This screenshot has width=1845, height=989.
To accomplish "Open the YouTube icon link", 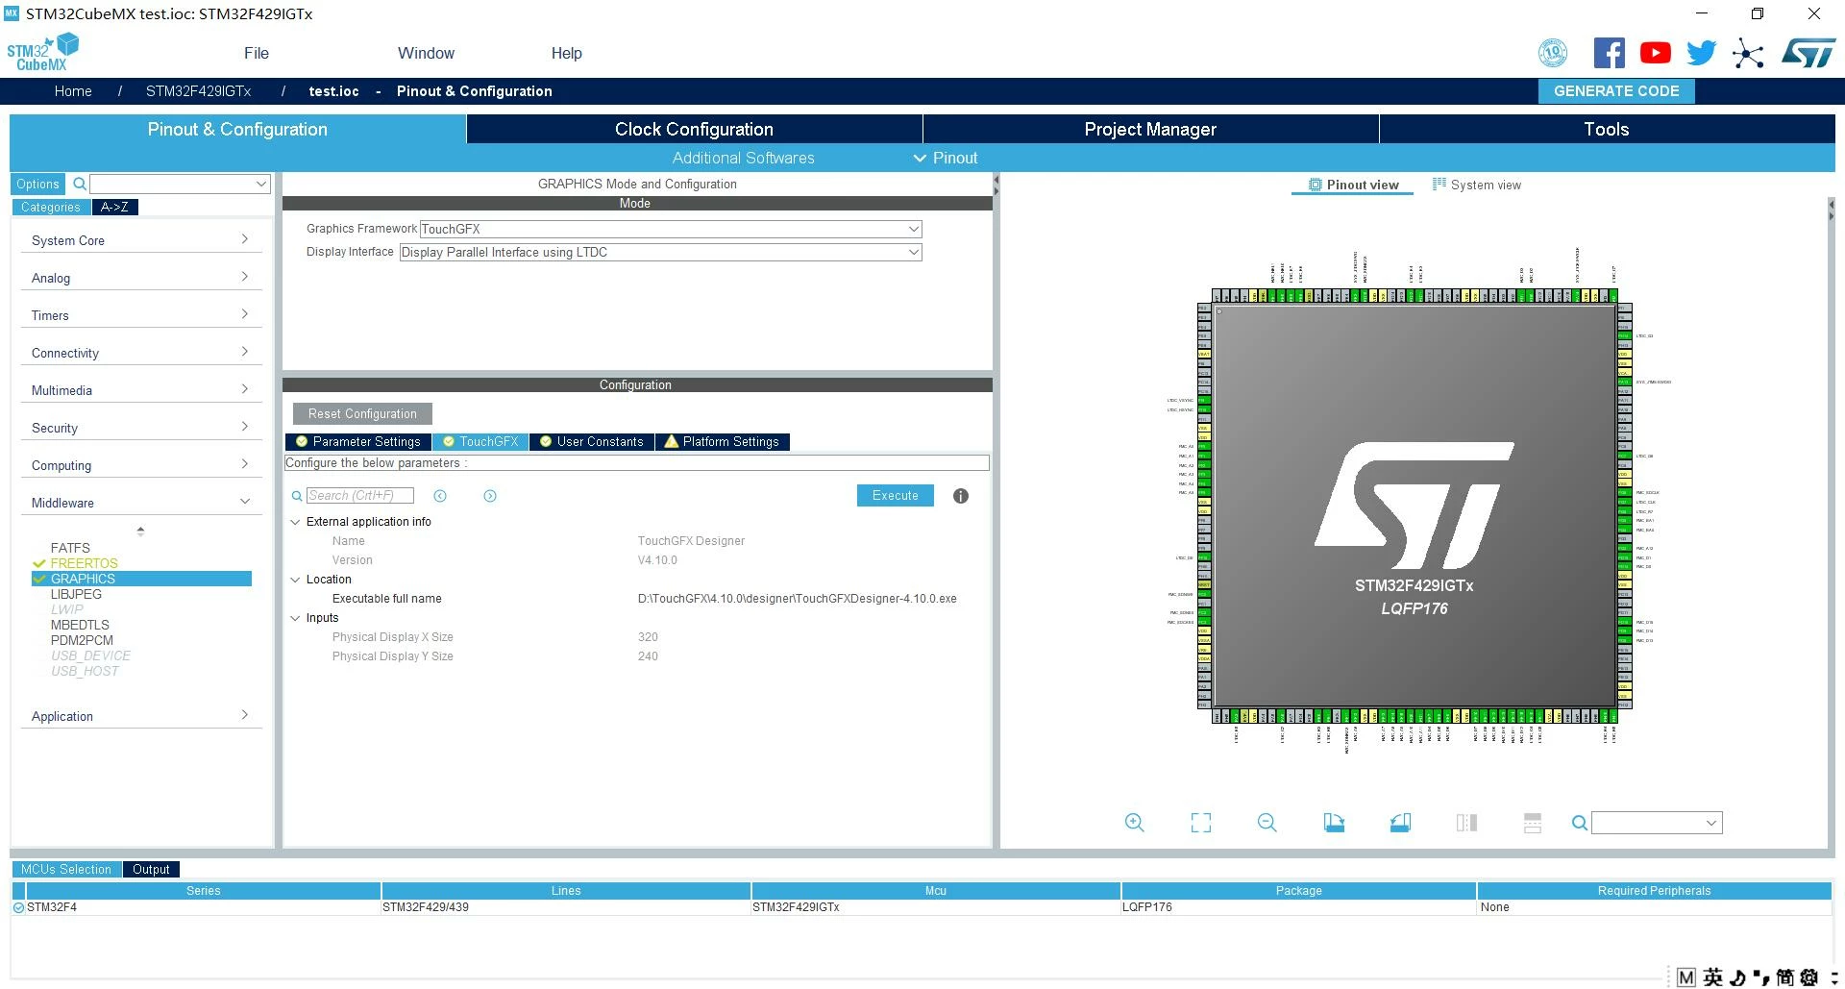I will 1655,53.
